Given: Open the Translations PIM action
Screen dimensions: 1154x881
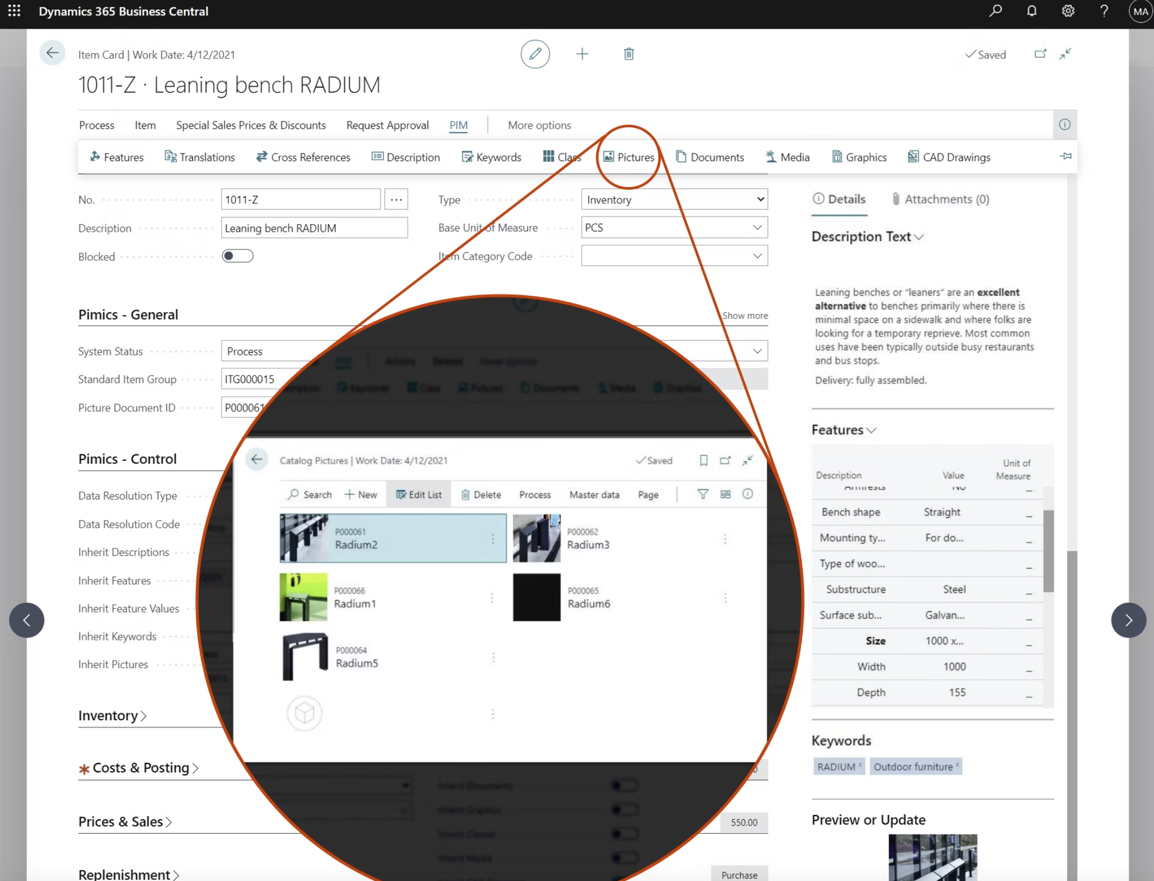Looking at the screenshot, I should pyautogui.click(x=199, y=157).
